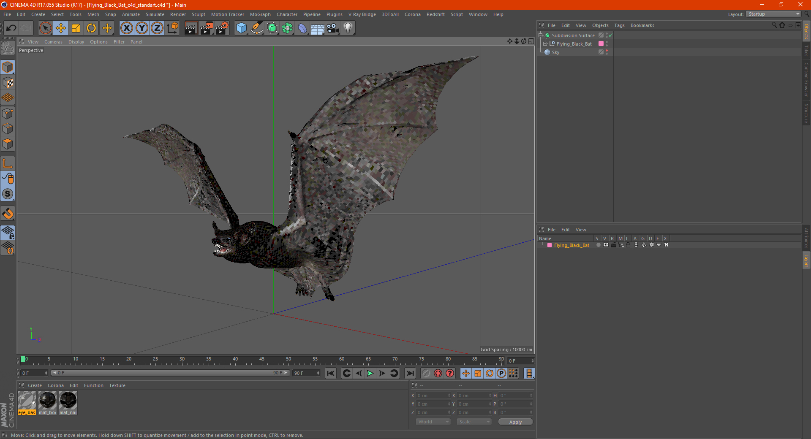Open Edit Render Settings icon
Viewport: 811px width, 439px height.
[x=222, y=28]
